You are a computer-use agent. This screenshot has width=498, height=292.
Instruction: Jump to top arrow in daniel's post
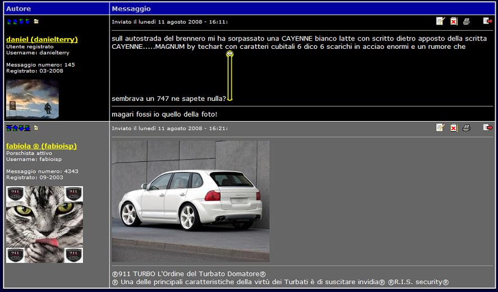[x=9, y=21]
